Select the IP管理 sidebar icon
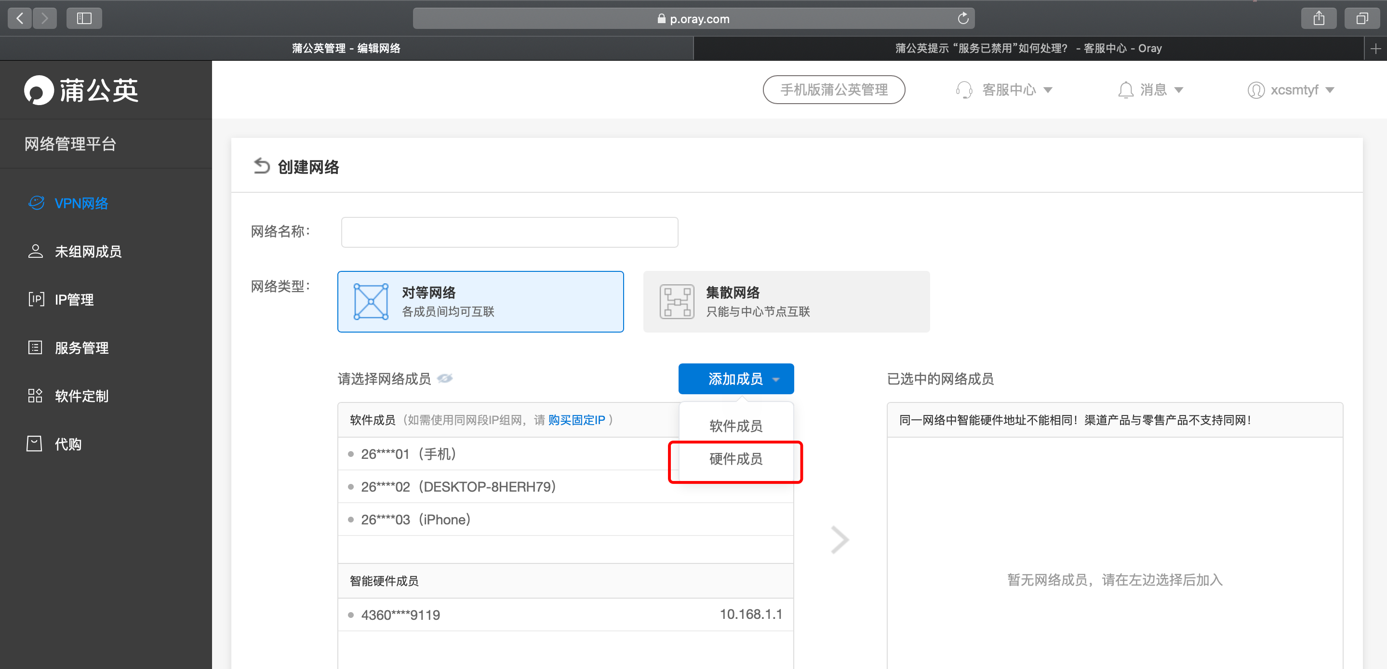This screenshot has height=669, width=1387. 36,299
